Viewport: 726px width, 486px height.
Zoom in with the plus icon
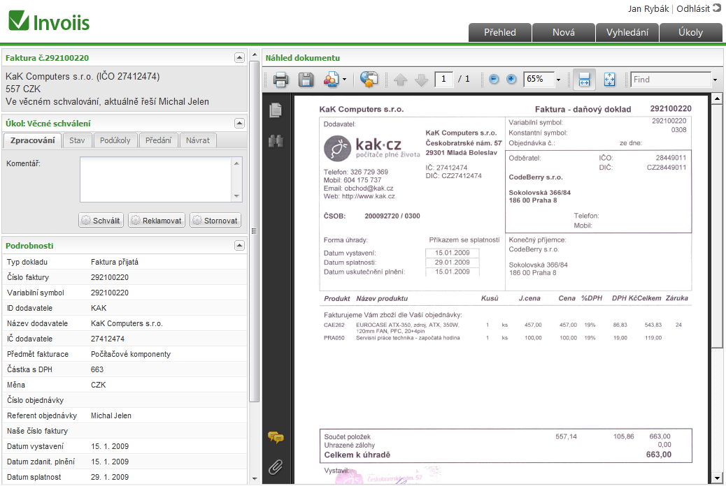(x=511, y=79)
